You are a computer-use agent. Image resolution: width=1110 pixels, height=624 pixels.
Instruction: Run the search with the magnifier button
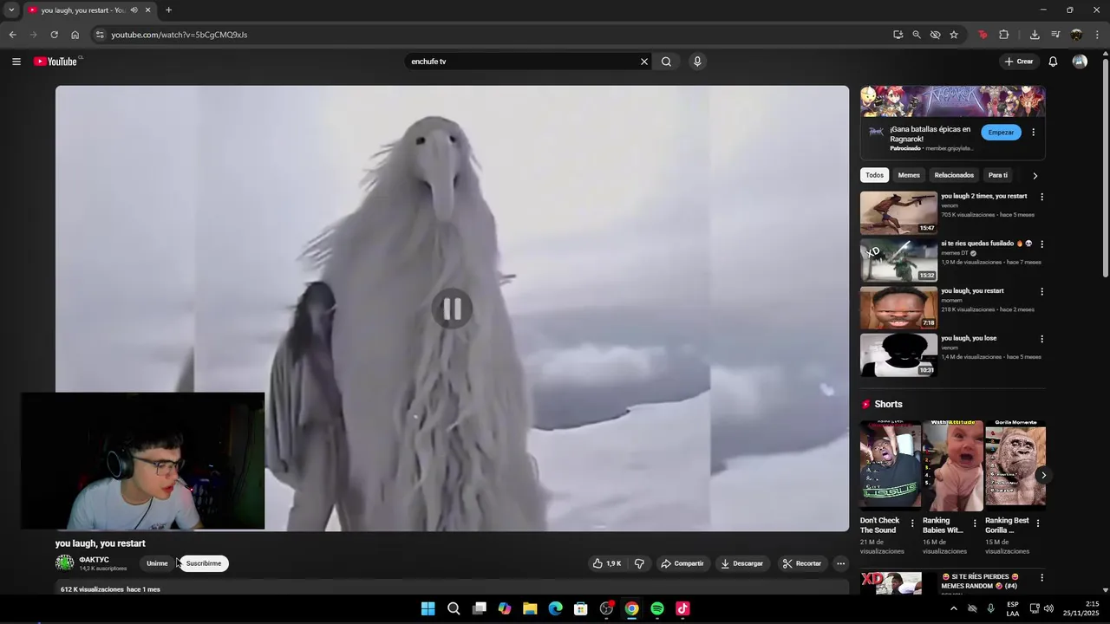(666, 62)
